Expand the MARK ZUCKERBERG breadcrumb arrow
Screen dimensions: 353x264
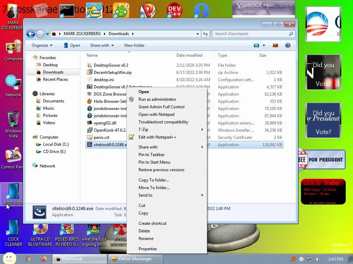click(105, 34)
